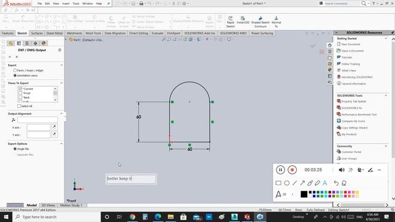
Task: Open the SOLIDWORKS Resources home tab
Action: (x=330, y=45)
